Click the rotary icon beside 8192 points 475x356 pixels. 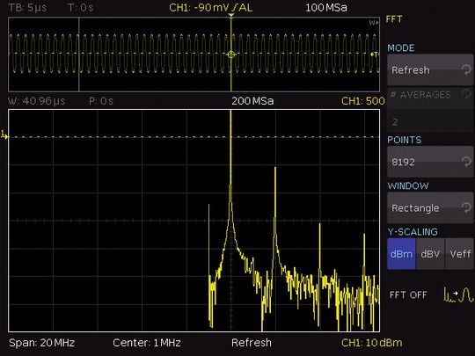466,162
